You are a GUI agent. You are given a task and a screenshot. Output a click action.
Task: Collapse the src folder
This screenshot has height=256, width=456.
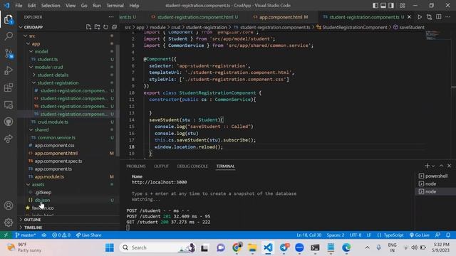[26, 36]
